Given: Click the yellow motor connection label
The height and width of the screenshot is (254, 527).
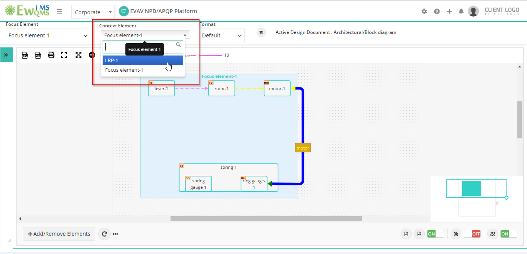Looking at the screenshot, I should click(x=303, y=148).
